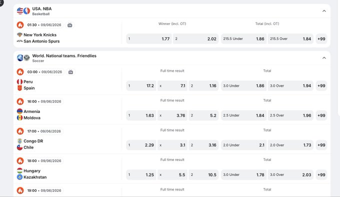Bet on Knicks to win at 1.77
This screenshot has height=197, width=340.
[149, 39]
